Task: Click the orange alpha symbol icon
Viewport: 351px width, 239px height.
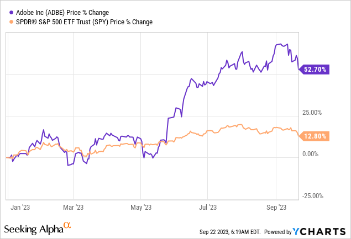Action: click(67, 226)
